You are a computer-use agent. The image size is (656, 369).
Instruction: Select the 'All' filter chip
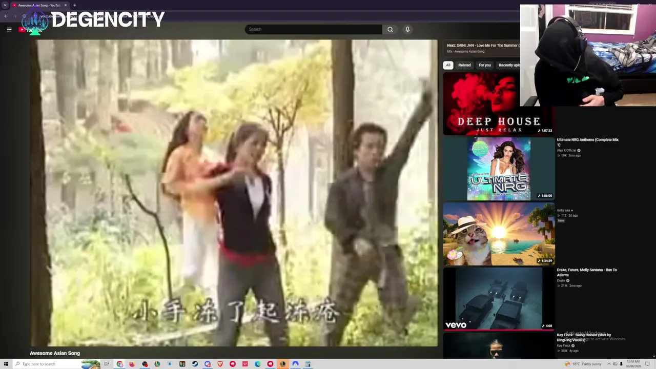click(448, 65)
